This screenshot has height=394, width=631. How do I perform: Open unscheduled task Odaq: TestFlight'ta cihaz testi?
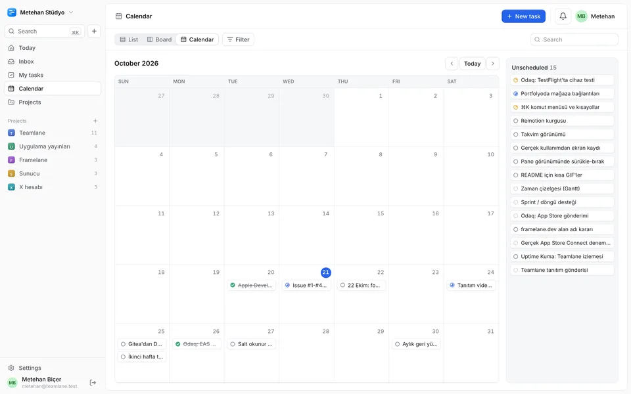562,80
